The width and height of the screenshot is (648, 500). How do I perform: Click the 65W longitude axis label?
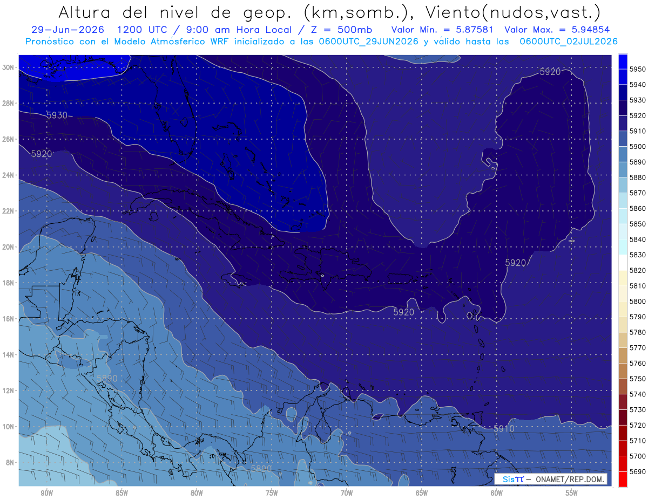click(422, 494)
